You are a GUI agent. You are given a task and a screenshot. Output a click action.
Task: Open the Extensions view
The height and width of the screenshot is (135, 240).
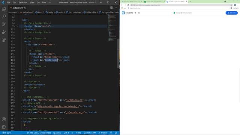coord(4,40)
